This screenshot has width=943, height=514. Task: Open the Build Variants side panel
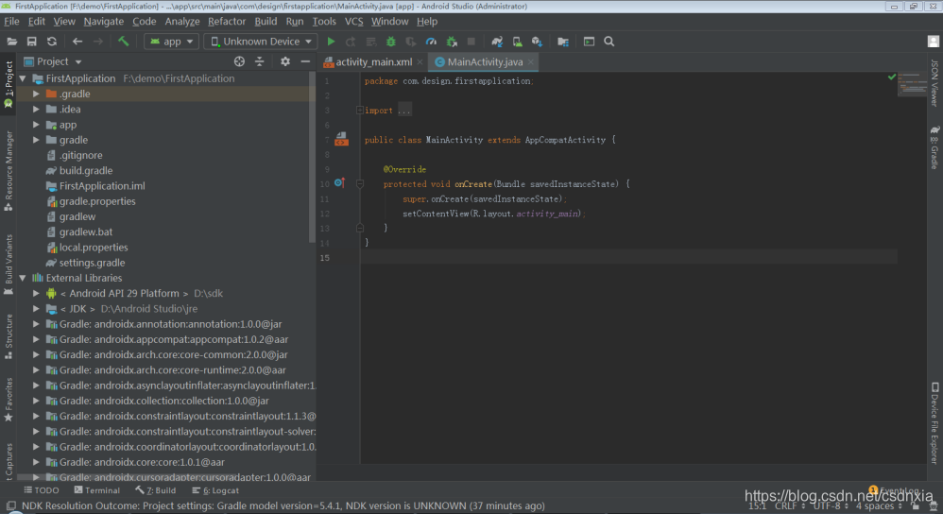[9, 265]
